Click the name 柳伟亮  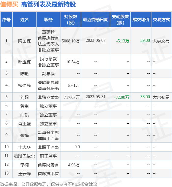point(24,85)
